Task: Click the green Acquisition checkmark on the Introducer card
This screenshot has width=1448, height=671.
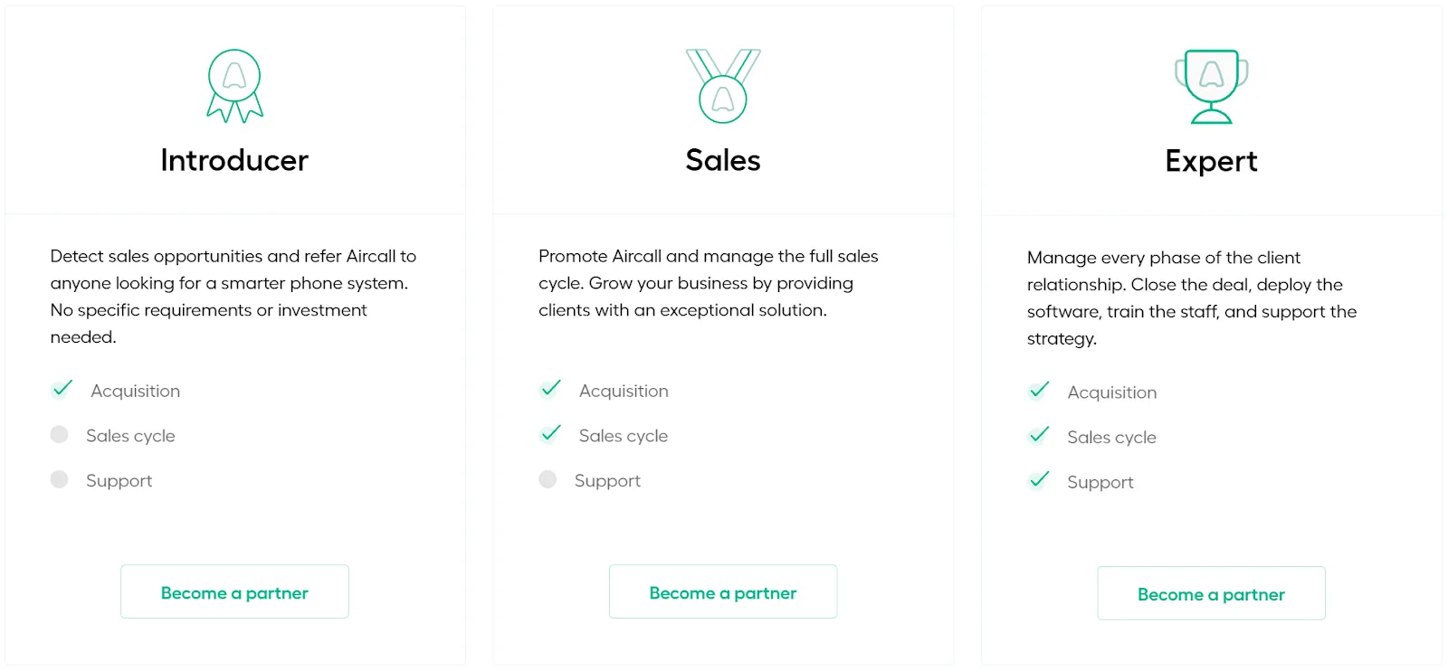Action: [61, 389]
